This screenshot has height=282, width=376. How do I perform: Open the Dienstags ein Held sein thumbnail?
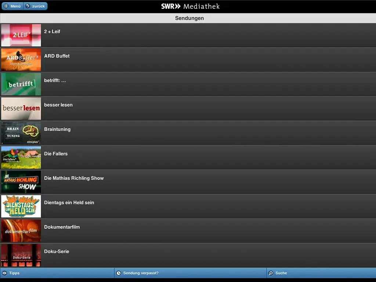click(x=21, y=206)
